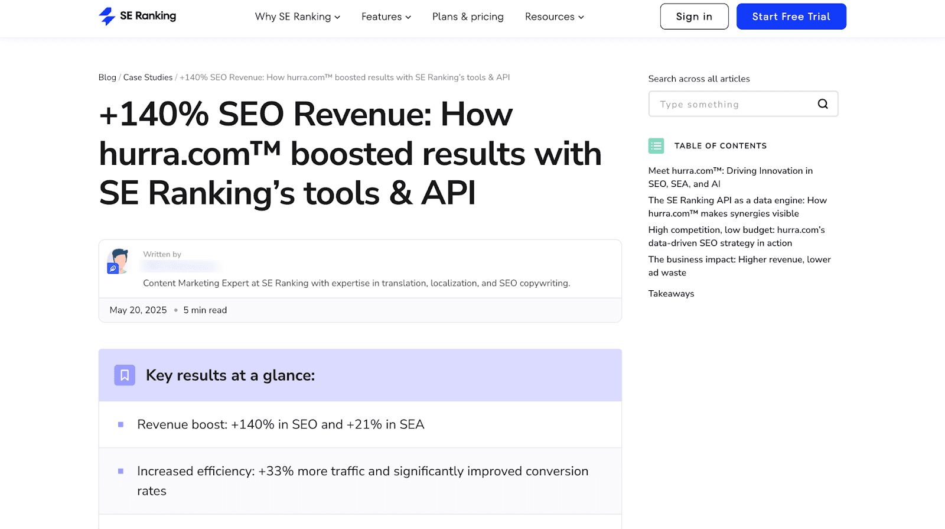Expand the Features dropdown menu

coord(386,17)
